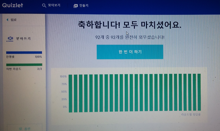
Task: Click the 0% axis label on chart
Action: click(x=65, y=107)
